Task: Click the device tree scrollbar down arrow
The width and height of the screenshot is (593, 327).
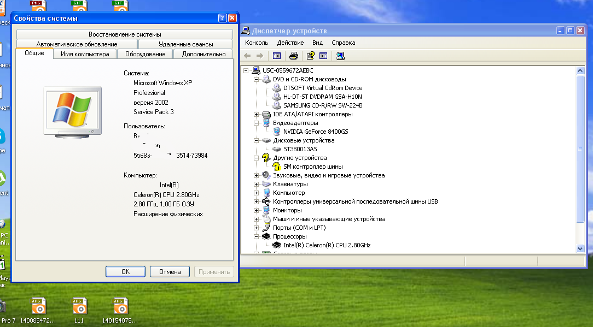Action: pyautogui.click(x=580, y=248)
